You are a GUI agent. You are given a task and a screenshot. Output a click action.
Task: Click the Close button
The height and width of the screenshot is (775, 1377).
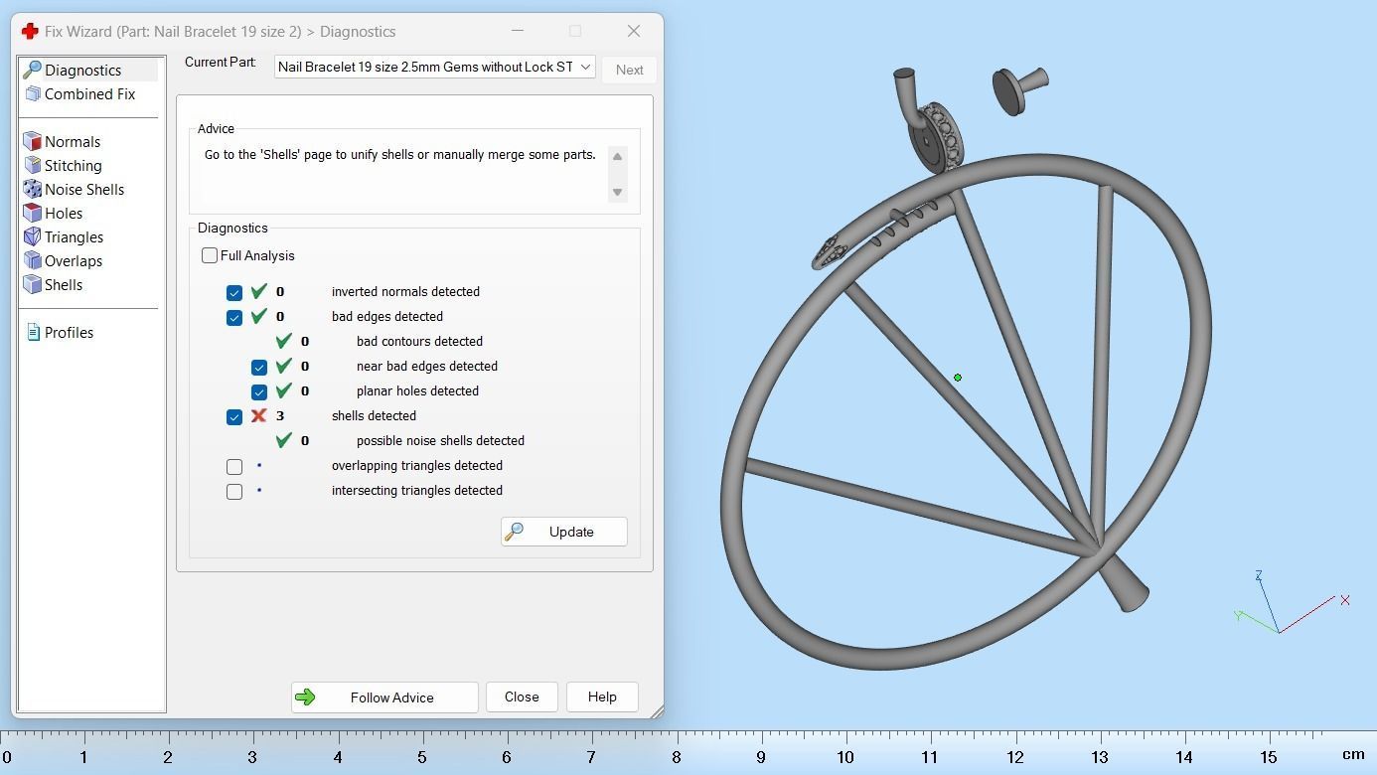pyautogui.click(x=522, y=697)
